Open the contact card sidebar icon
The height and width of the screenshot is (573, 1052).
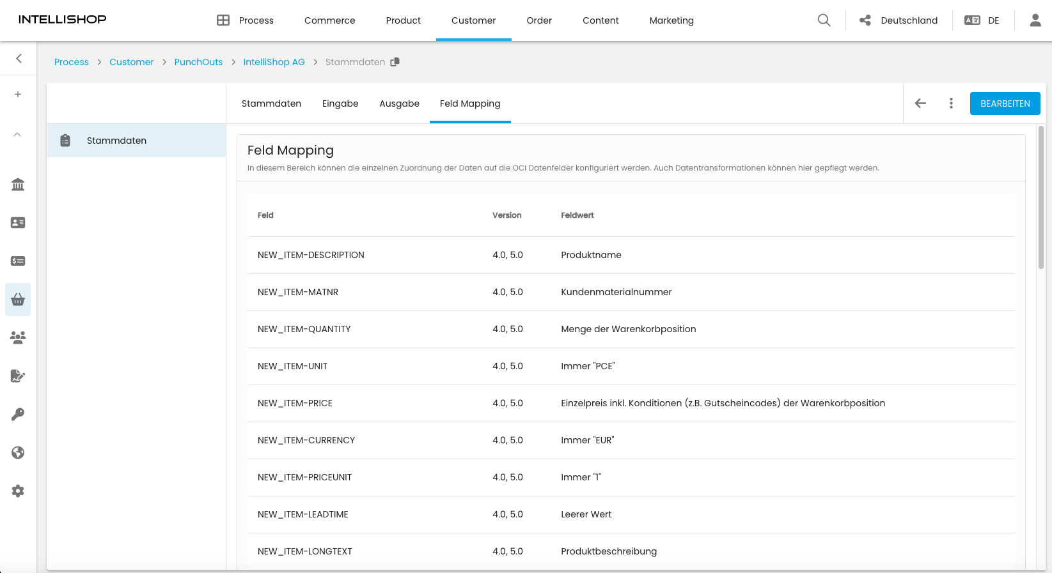click(18, 223)
